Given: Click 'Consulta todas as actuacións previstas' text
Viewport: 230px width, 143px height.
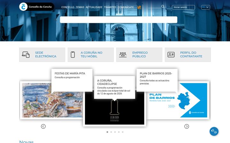Looking at the screenshot, I should tap(155, 82).
